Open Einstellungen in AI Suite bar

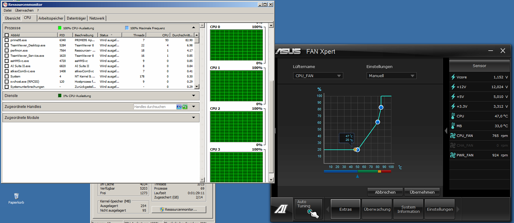(x=440, y=209)
